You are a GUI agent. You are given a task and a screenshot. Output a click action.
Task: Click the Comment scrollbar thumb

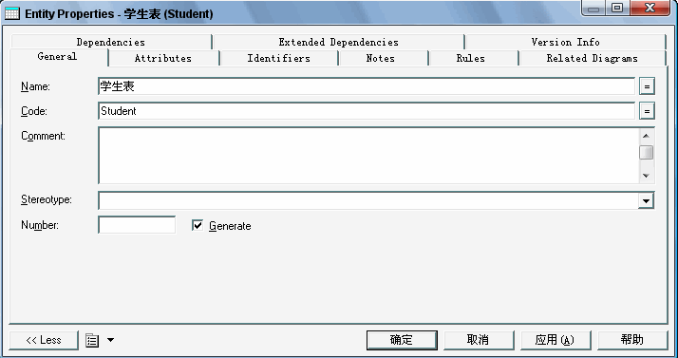(x=646, y=153)
